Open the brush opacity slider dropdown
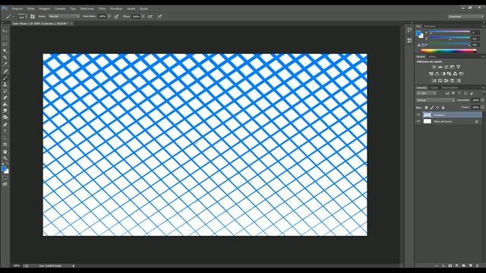Viewport: 486px width, 273px height. tap(109, 17)
